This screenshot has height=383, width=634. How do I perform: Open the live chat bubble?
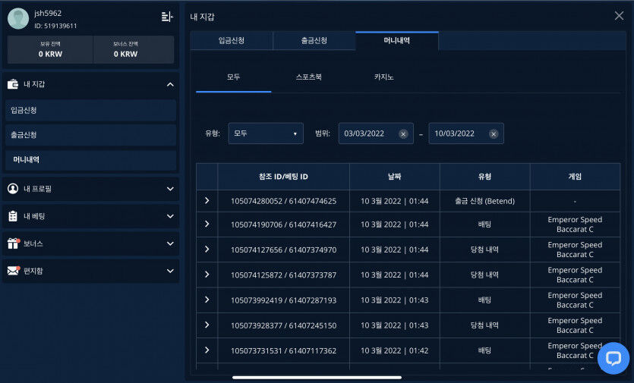[x=613, y=359]
